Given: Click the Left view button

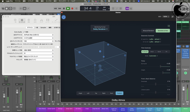Looking at the screenshot, I should [88, 93].
